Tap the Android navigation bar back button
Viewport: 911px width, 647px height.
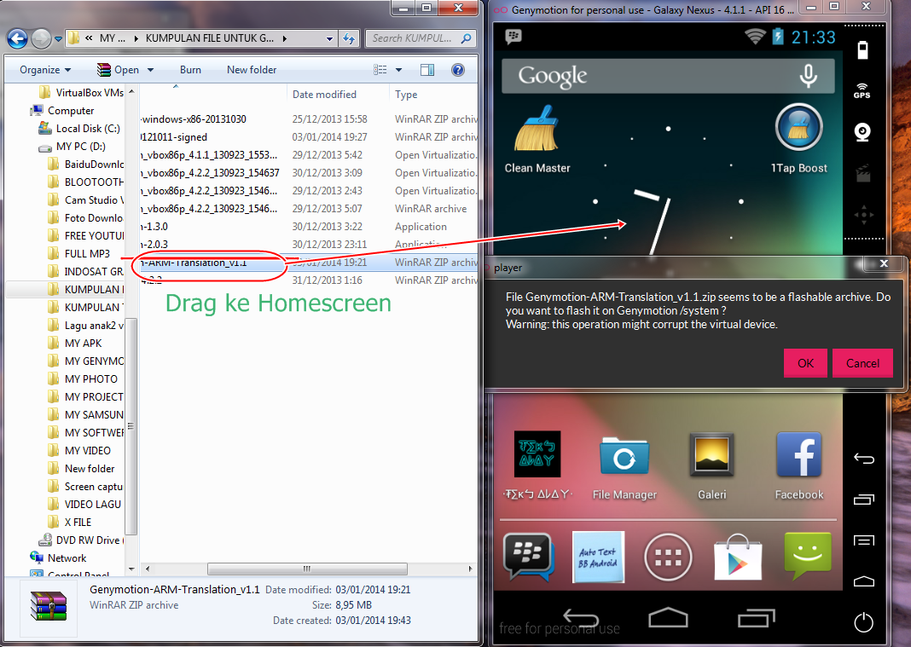click(x=581, y=618)
